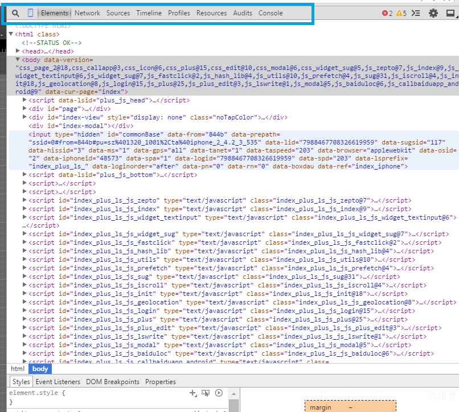
Task: Click the animation play icon in Styles
Action: pos(219,393)
